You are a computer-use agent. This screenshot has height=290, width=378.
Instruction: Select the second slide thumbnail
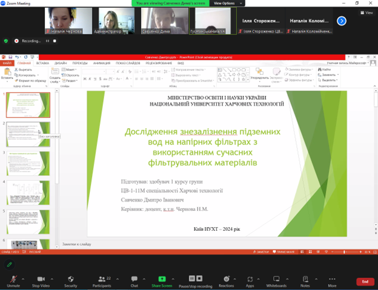click(28, 134)
